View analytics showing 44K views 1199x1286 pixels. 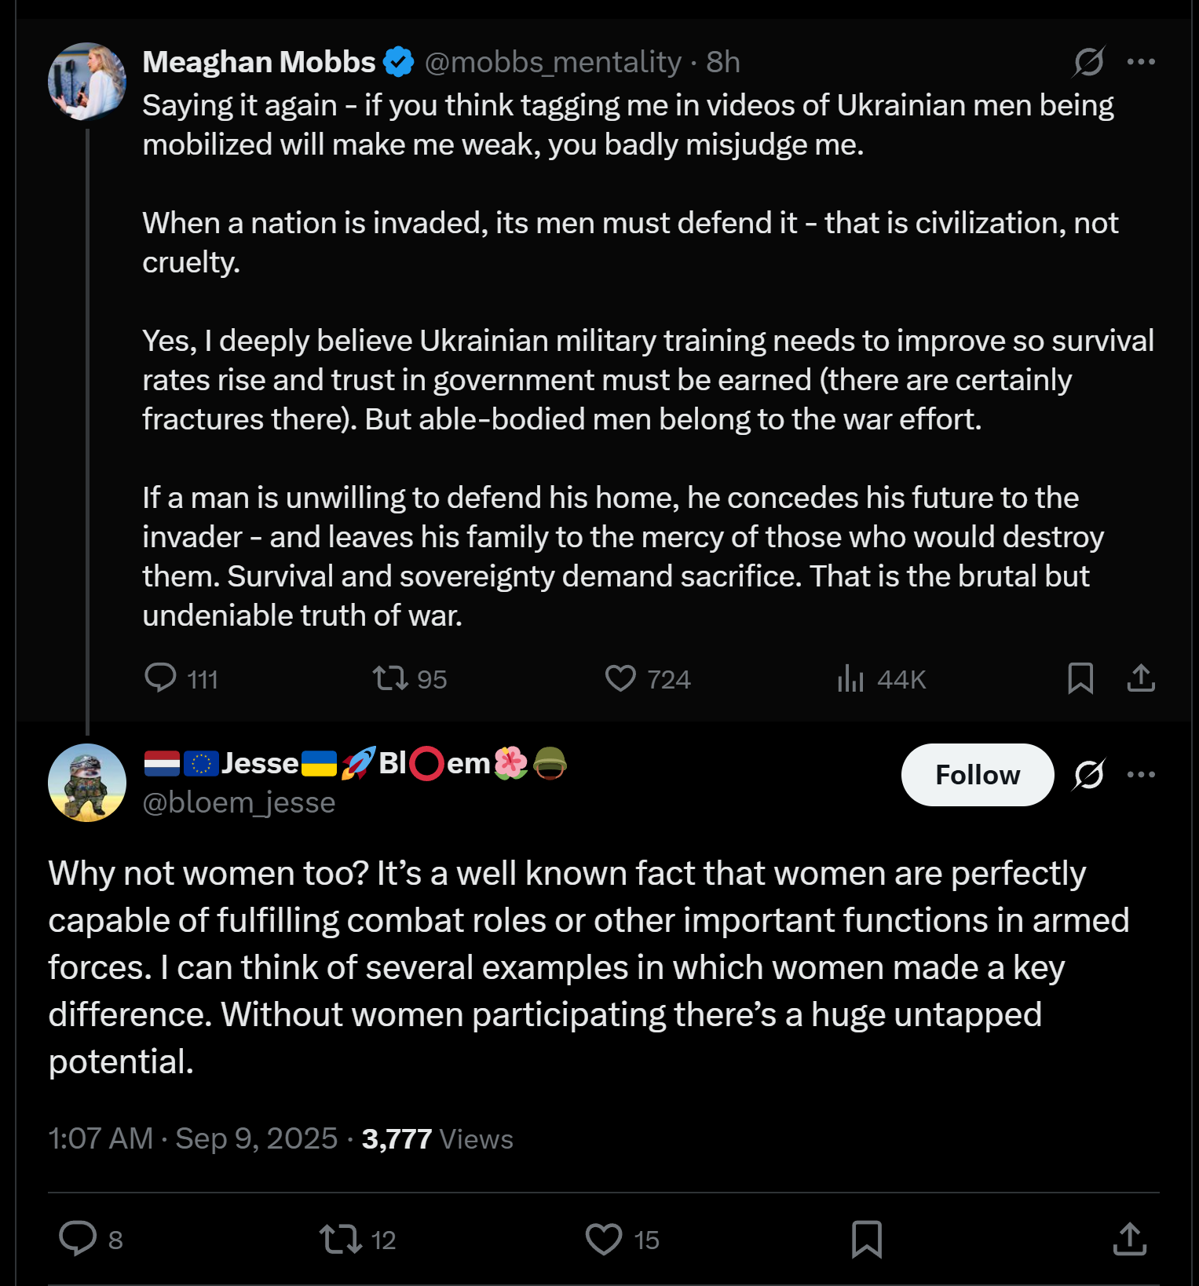pyautogui.click(x=850, y=678)
